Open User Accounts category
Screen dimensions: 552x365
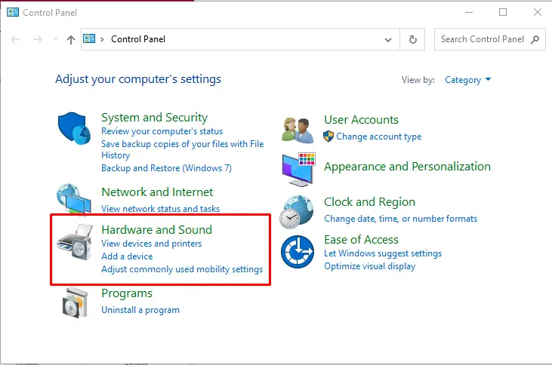click(x=361, y=120)
